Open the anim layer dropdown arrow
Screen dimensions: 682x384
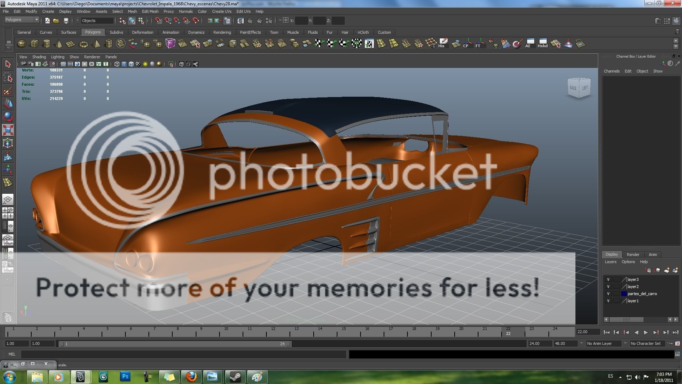tap(581, 343)
